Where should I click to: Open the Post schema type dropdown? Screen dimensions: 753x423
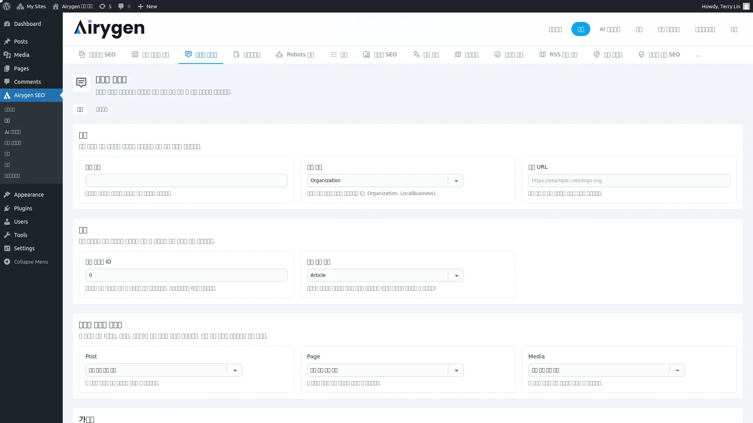[164, 370]
